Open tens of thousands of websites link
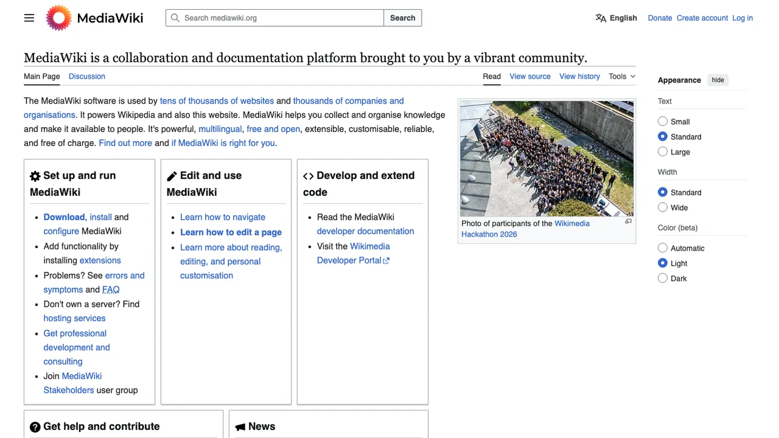The width and height of the screenshot is (779, 438). pyautogui.click(x=217, y=101)
